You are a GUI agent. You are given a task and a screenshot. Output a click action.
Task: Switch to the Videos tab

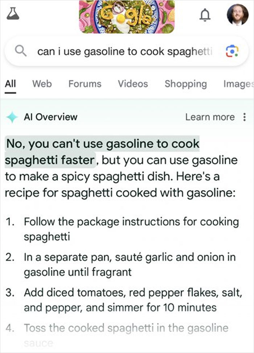pos(133,84)
